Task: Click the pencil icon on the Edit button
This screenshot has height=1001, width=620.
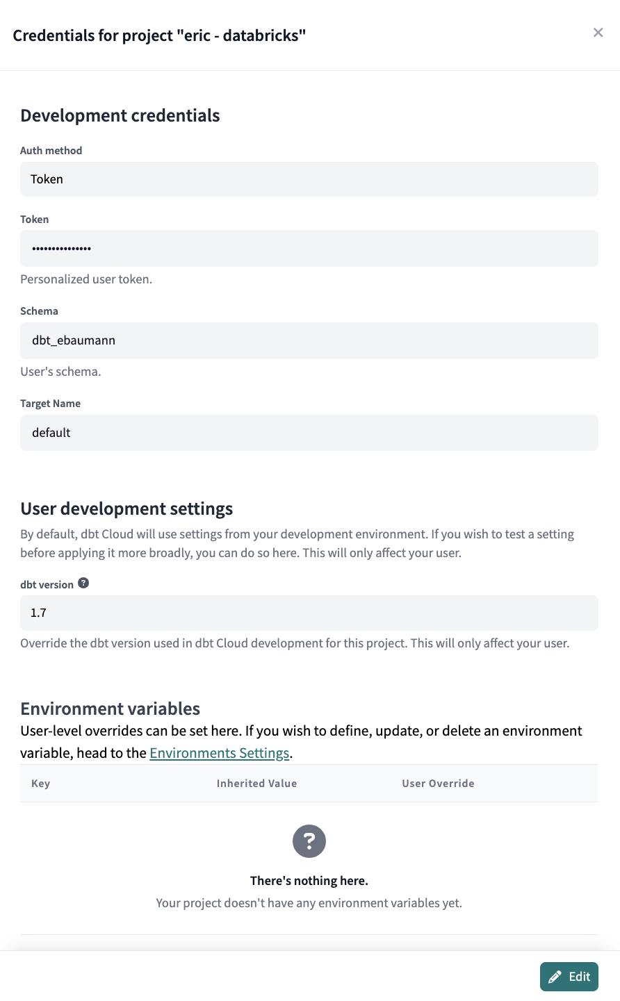Action: tap(555, 976)
